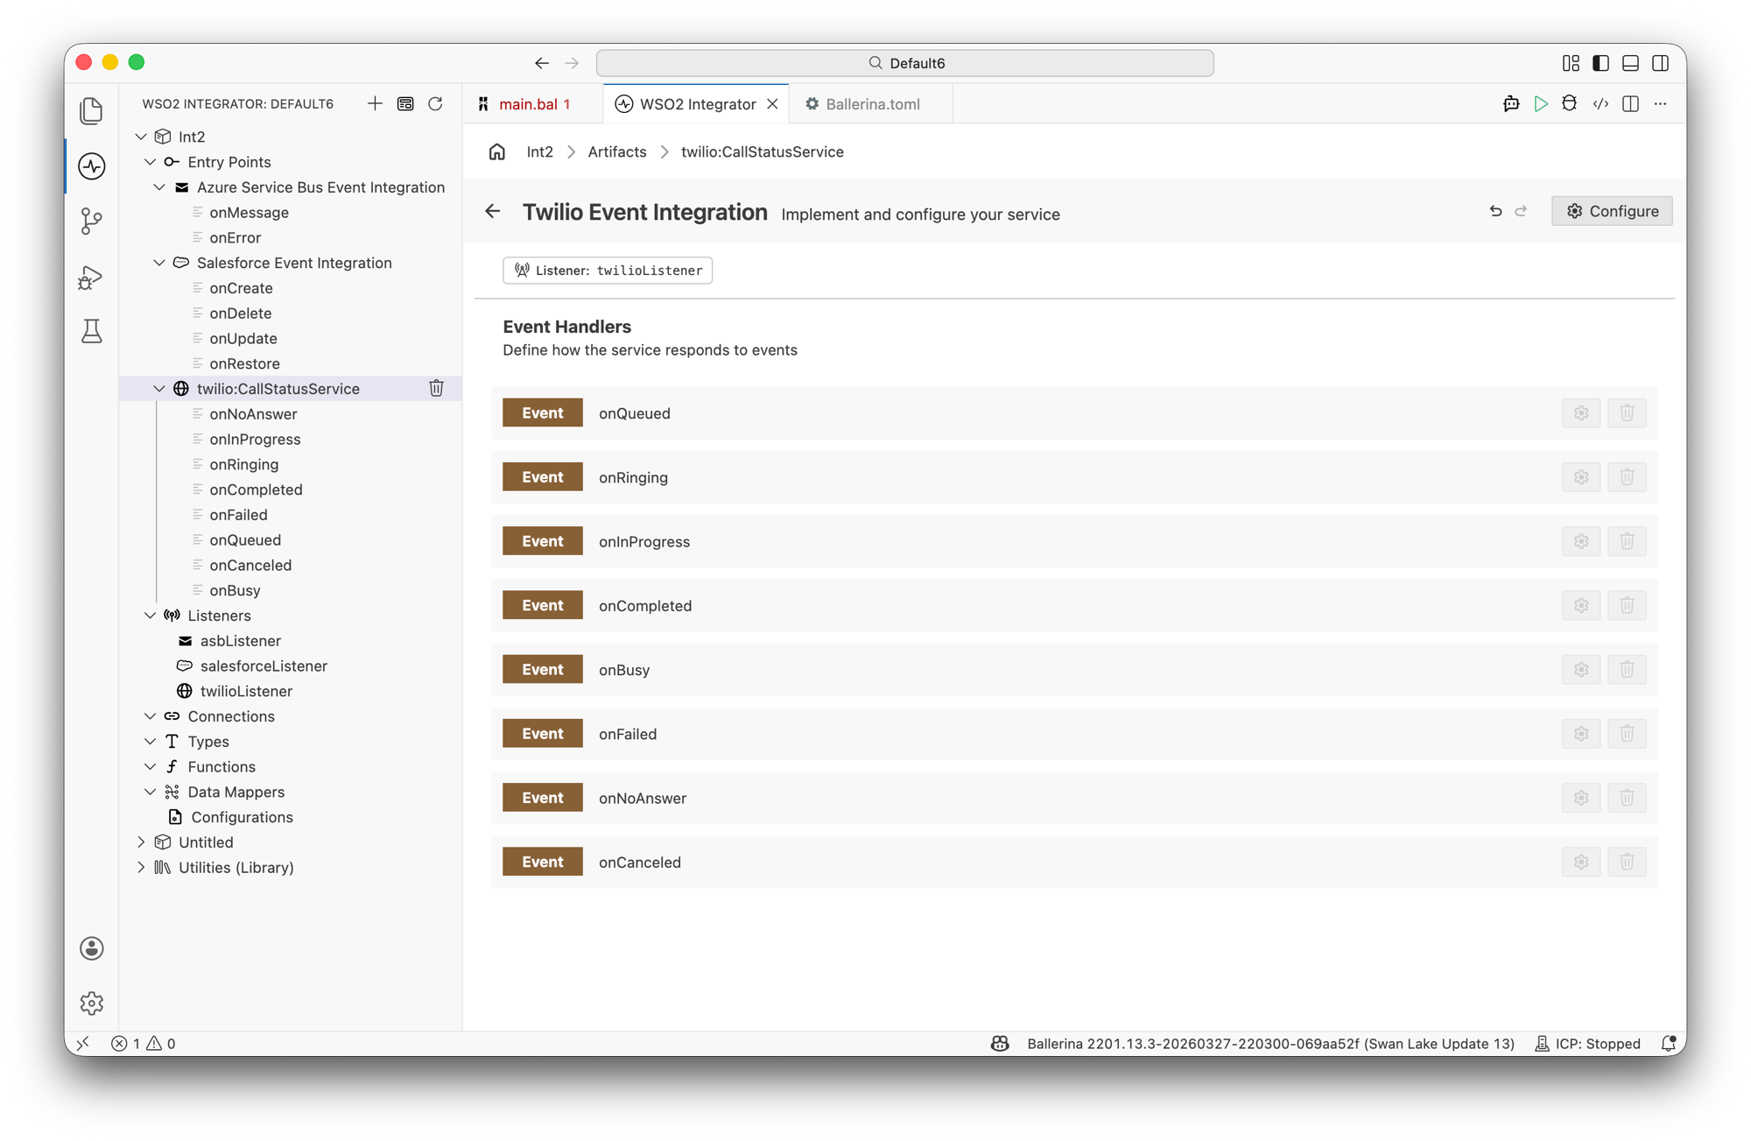Toggle bottom panel visibility
Image resolution: width=1751 pixels, height=1141 pixels.
[1630, 63]
